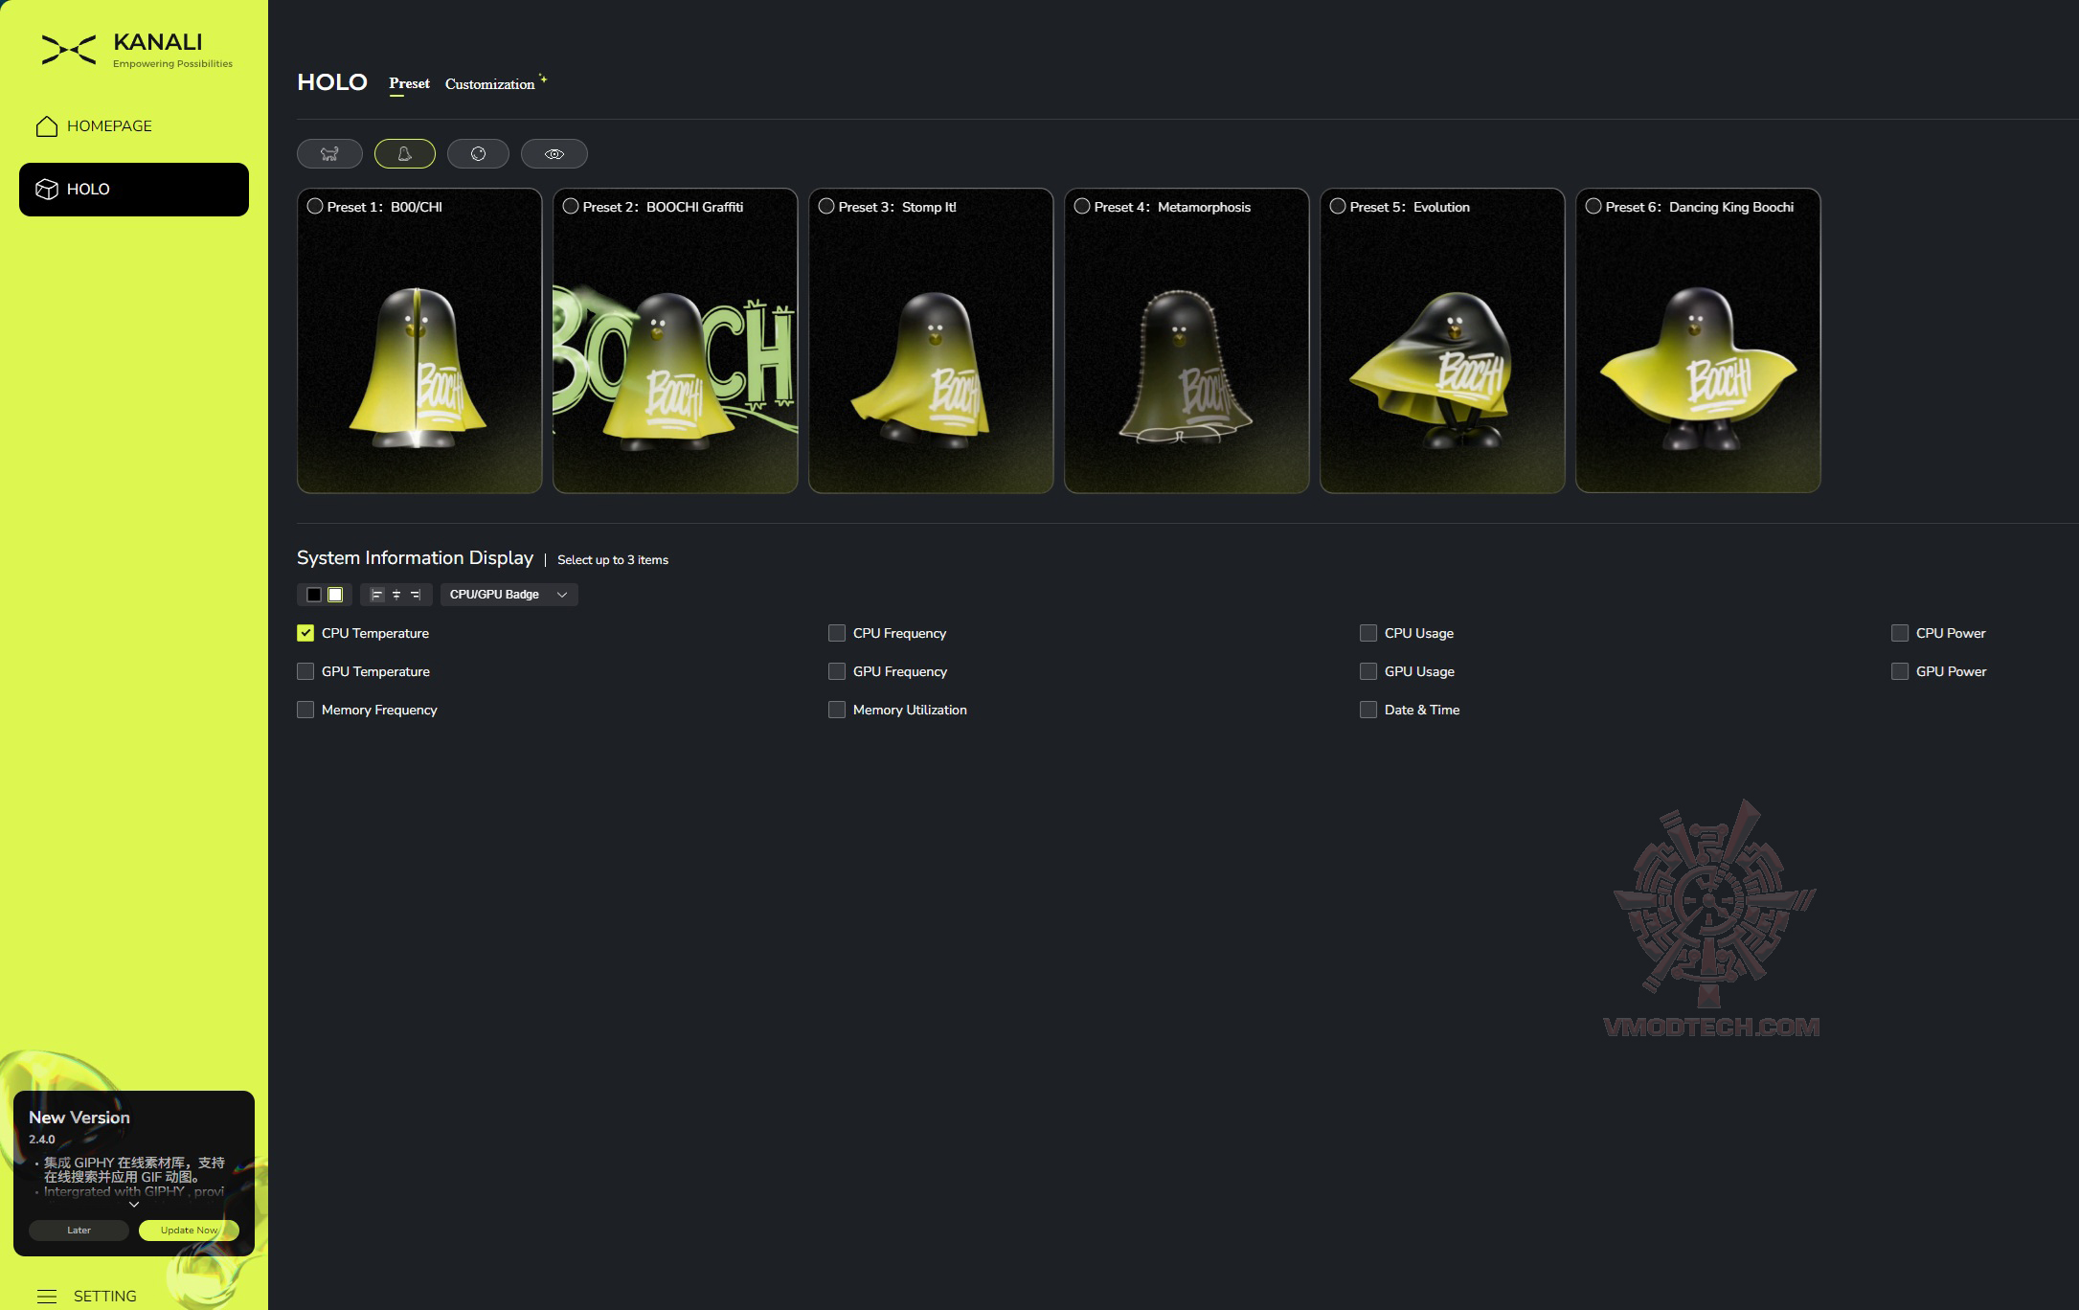Select Preset 5: Evolution radio button
The image size is (2079, 1310).
[1338, 206]
